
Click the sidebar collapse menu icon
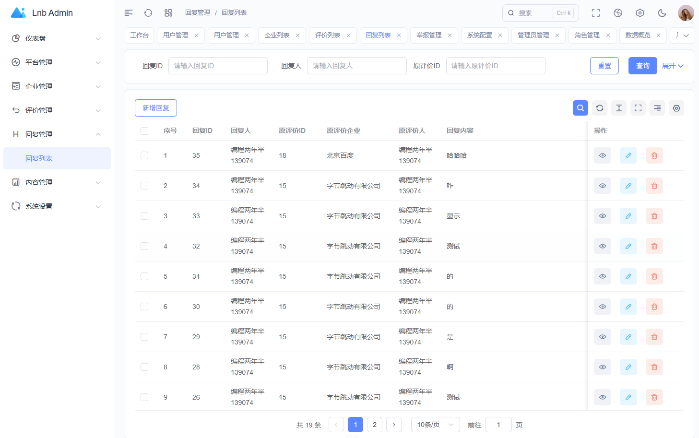(129, 13)
